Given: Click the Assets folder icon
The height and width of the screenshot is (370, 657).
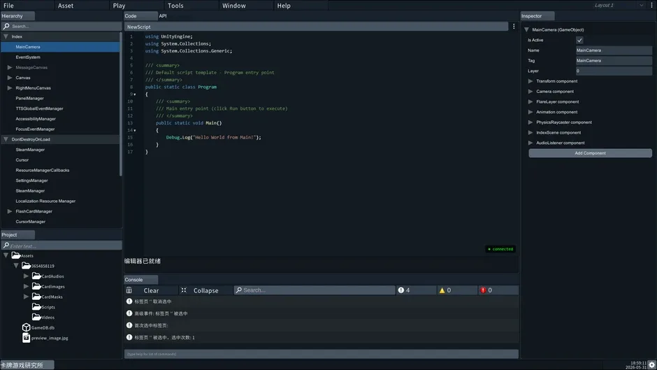Looking at the screenshot, I should click(16, 255).
